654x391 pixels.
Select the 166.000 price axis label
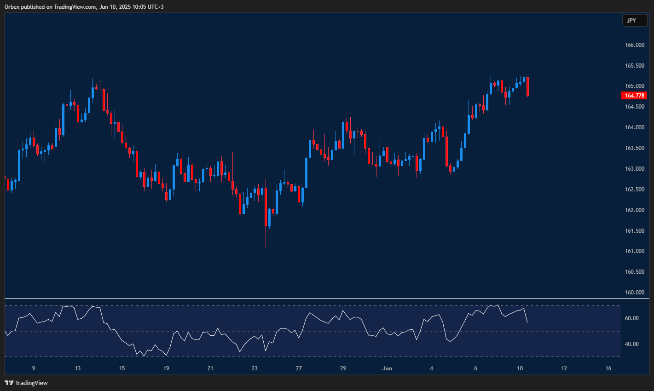tap(634, 45)
